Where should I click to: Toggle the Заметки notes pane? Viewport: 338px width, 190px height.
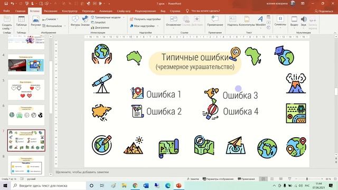[193, 179]
